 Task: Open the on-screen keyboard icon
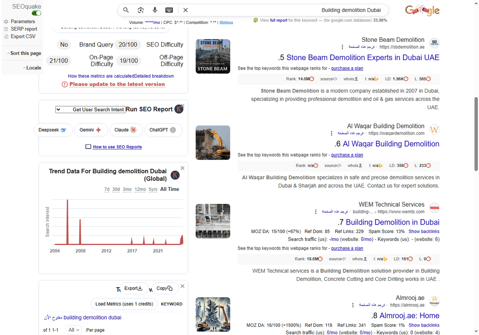pos(169,10)
